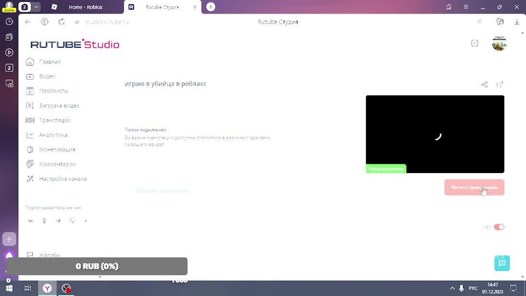Open the channel avatar menu
The height and width of the screenshot is (296, 526).
click(499, 43)
